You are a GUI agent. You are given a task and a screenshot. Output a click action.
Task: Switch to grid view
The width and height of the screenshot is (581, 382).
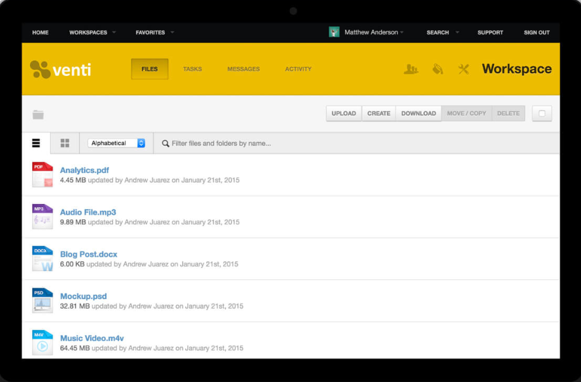point(65,143)
